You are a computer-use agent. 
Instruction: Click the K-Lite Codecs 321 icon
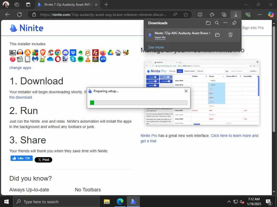(x=20, y=59)
